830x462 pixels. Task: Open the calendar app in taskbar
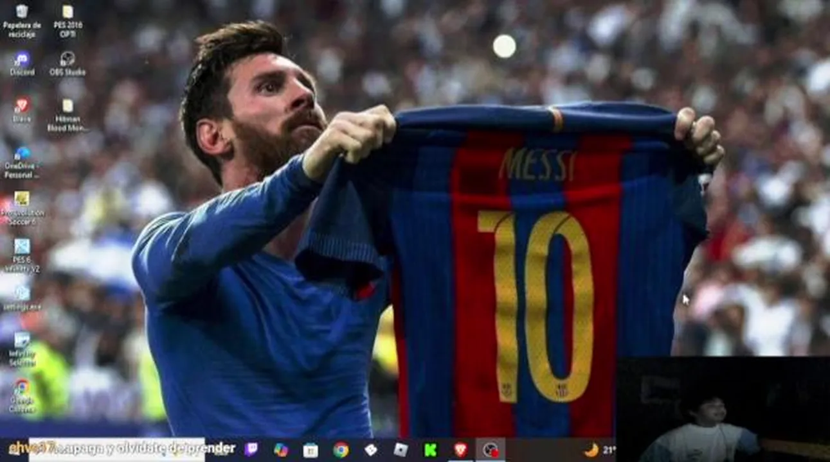[x=311, y=450]
